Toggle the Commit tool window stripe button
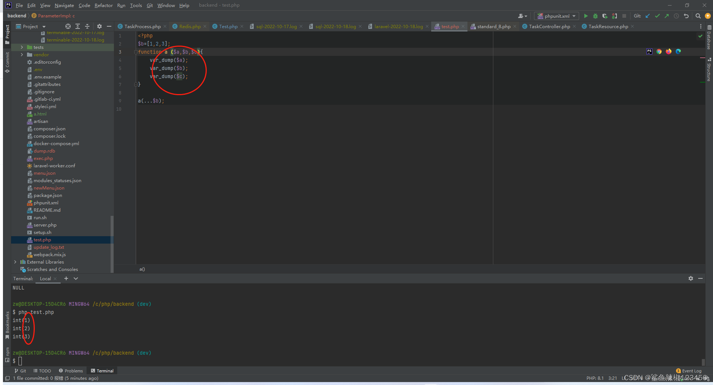The image size is (713, 385). click(x=7, y=62)
